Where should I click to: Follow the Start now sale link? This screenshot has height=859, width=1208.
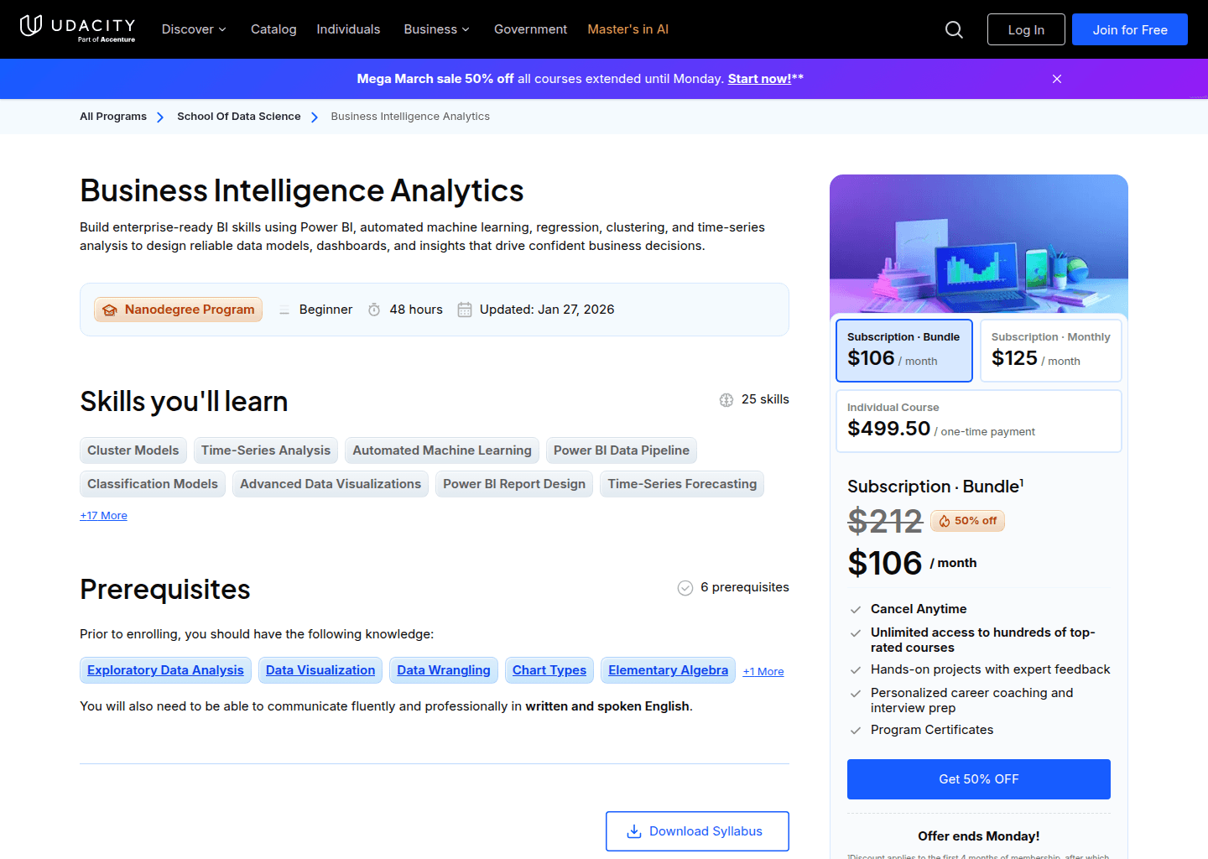(x=758, y=78)
